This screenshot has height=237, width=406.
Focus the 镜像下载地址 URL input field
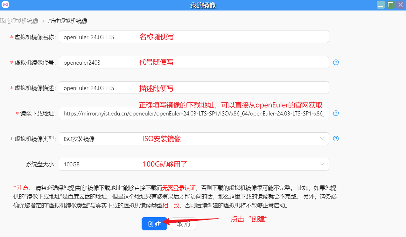(194, 113)
